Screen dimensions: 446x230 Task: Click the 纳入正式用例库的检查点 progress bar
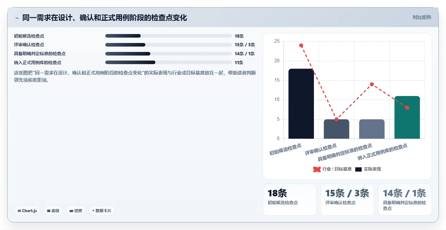[x=169, y=62]
